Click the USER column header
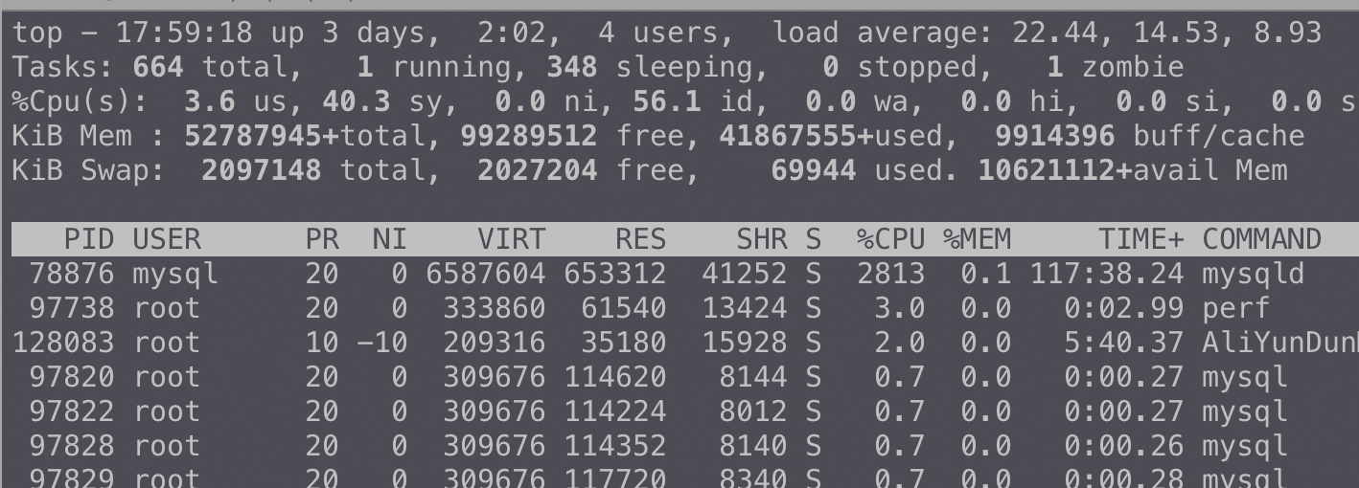This screenshot has height=488, width=1359. coord(167,239)
